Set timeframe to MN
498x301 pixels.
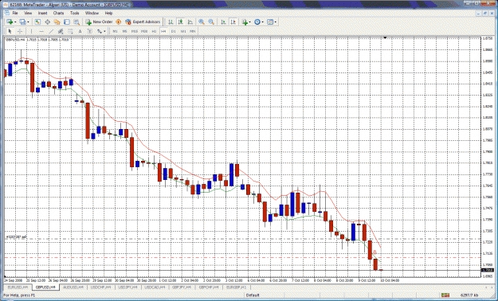click(x=193, y=31)
